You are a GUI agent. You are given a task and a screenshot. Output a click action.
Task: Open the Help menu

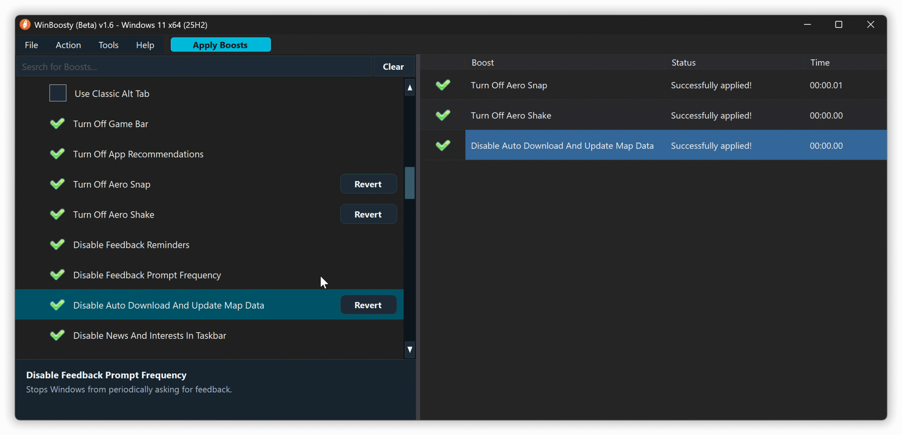145,45
